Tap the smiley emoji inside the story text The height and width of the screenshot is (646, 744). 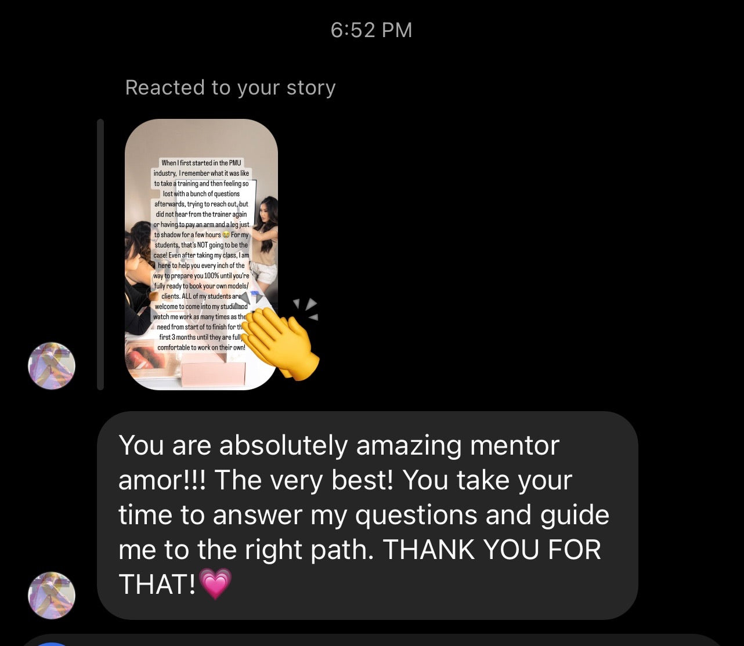[226, 235]
